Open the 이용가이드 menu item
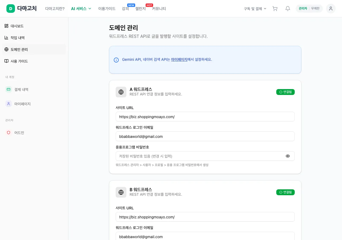The width and height of the screenshot is (342, 240). pos(107,9)
